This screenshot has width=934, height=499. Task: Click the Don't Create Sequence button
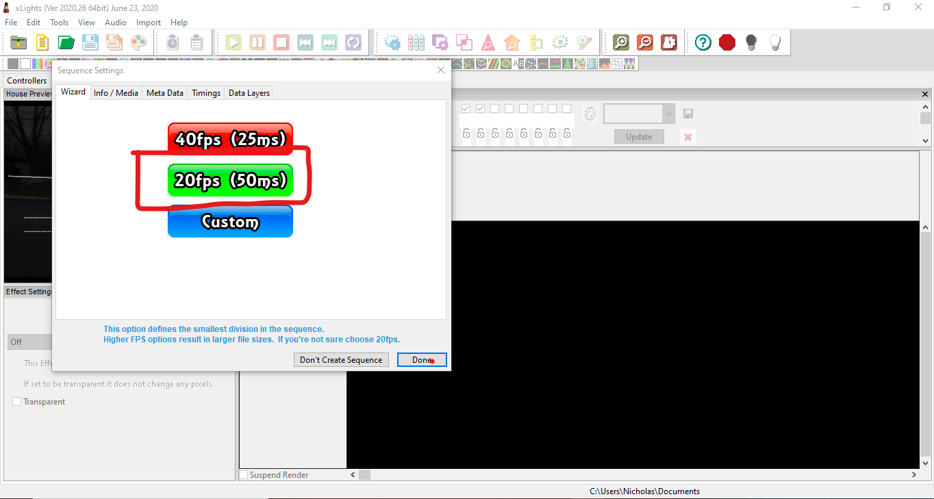coord(341,360)
